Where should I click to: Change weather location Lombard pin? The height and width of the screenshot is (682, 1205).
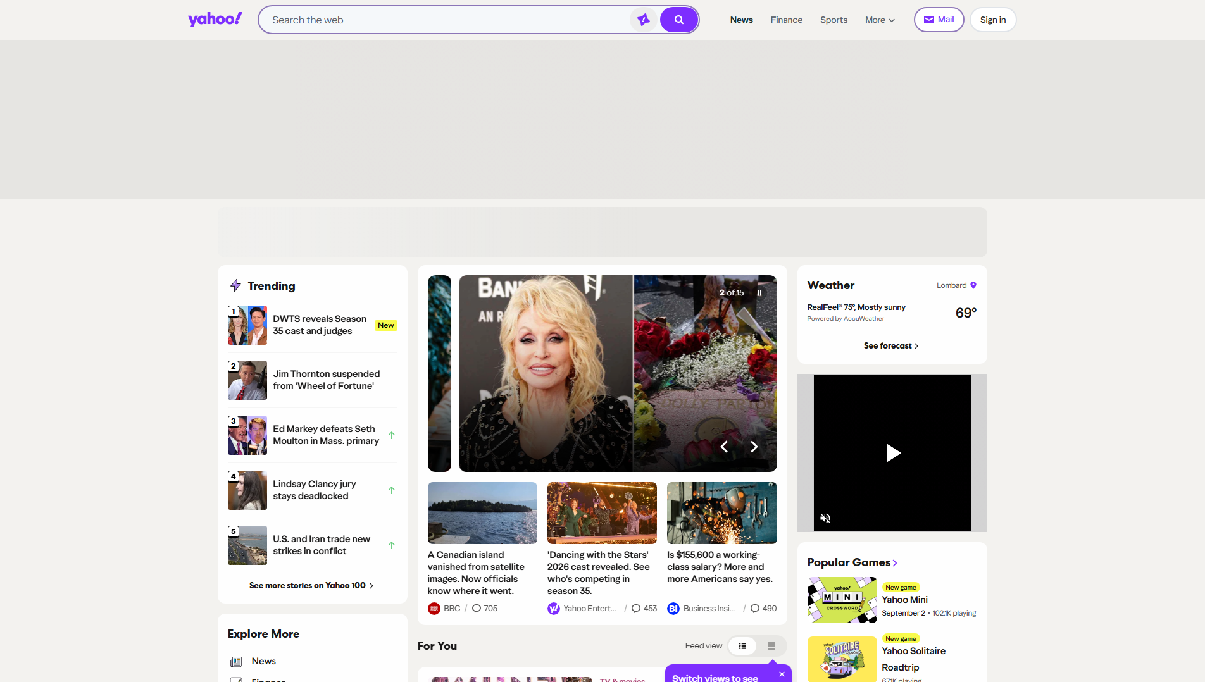[973, 285]
